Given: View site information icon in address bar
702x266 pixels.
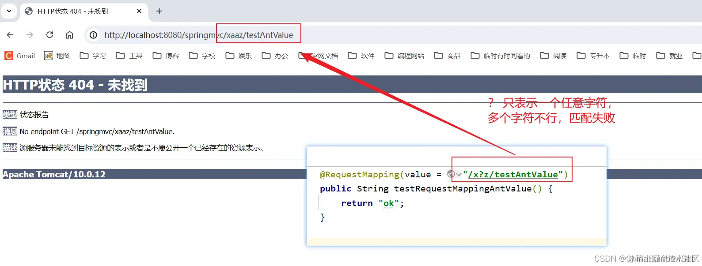Looking at the screenshot, I should [93, 35].
